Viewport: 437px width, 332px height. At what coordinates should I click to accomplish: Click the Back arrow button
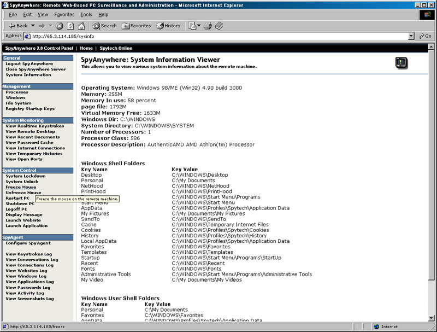[x=18, y=26]
